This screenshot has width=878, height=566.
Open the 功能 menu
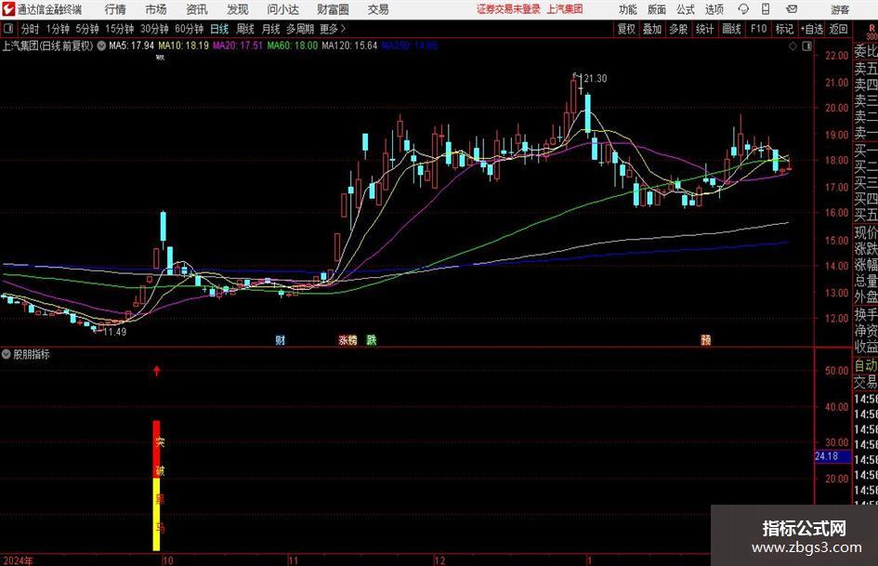(x=628, y=9)
